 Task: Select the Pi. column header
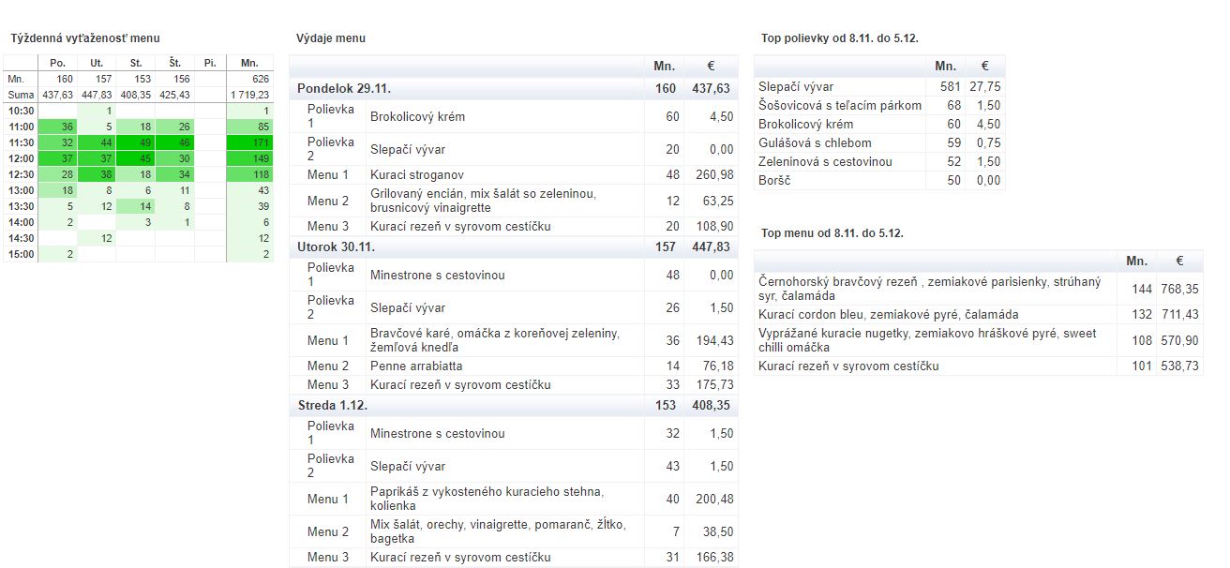point(210,63)
